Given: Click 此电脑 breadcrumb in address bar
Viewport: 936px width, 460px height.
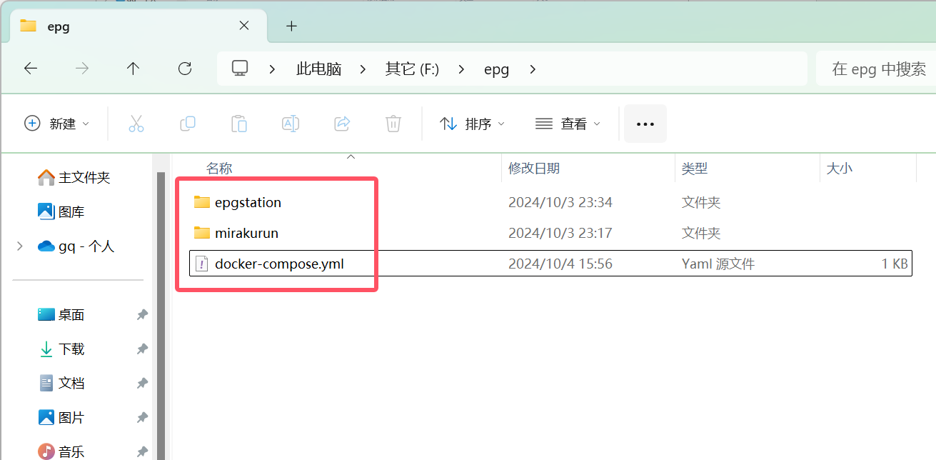Looking at the screenshot, I should 319,69.
